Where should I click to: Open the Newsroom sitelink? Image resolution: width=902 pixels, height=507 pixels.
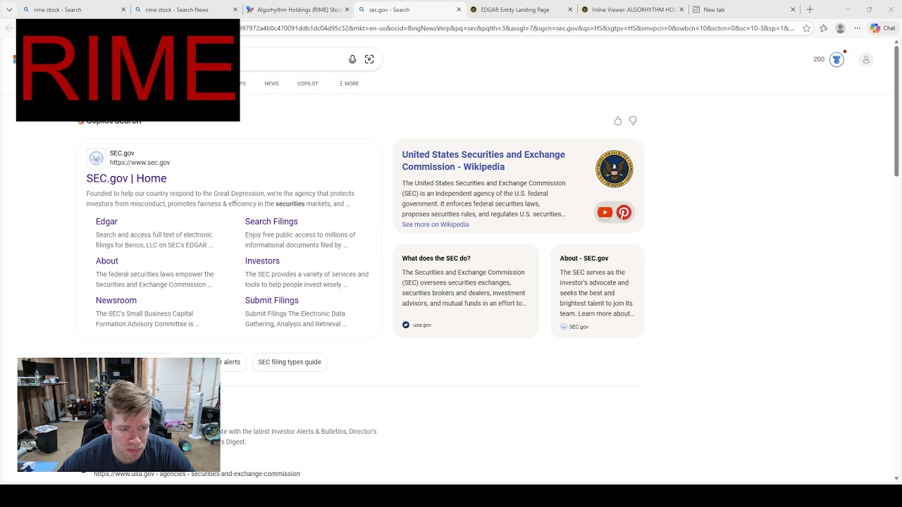116,300
